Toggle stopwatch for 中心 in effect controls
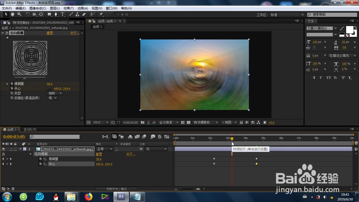Viewport: 359px width, 202px height. point(12,89)
